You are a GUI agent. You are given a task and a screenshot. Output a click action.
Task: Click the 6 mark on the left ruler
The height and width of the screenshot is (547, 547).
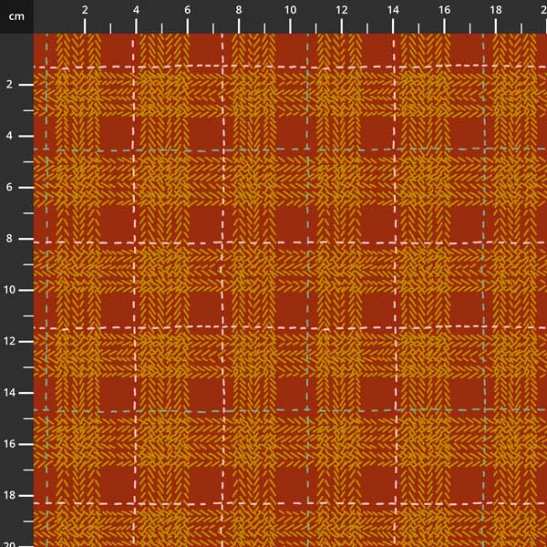click(x=9, y=187)
